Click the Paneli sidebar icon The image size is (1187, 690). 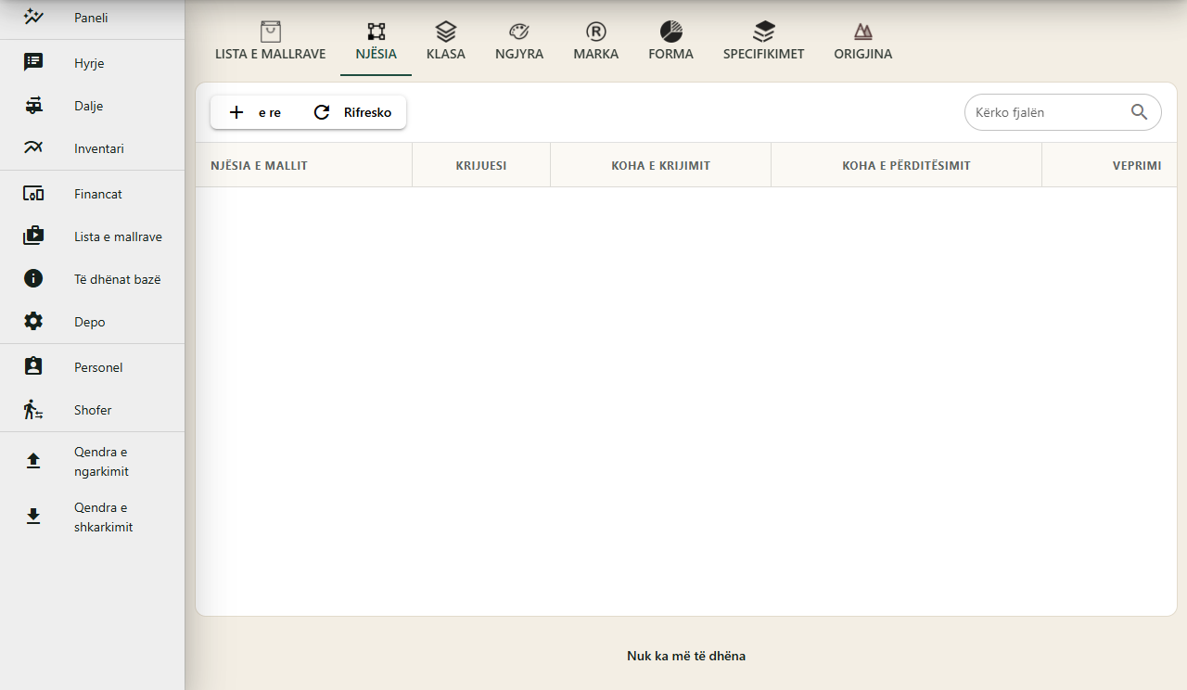coord(33,17)
